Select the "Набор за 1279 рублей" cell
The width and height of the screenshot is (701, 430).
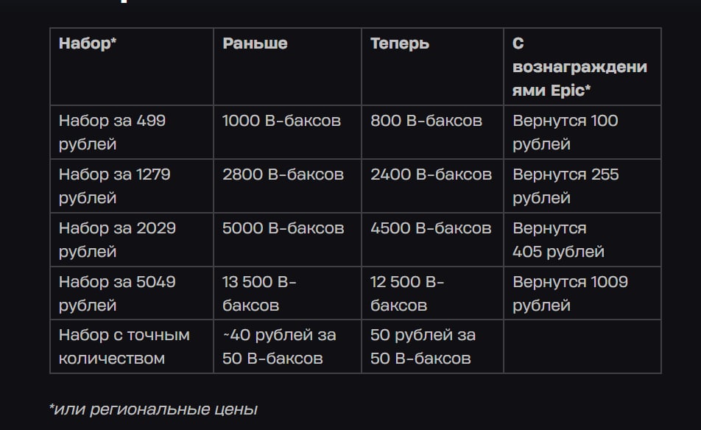tap(114, 186)
